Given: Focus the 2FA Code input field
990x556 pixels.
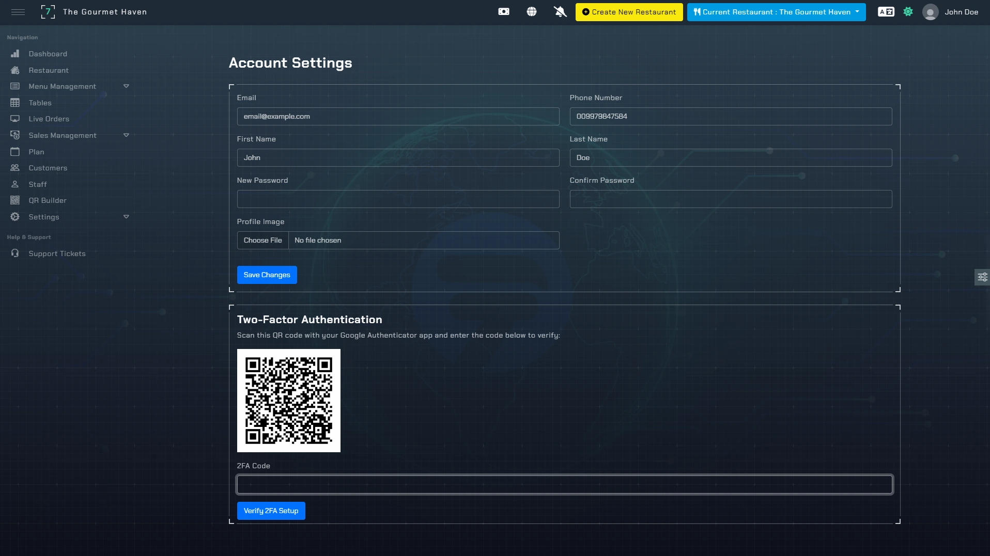Looking at the screenshot, I should click(565, 484).
